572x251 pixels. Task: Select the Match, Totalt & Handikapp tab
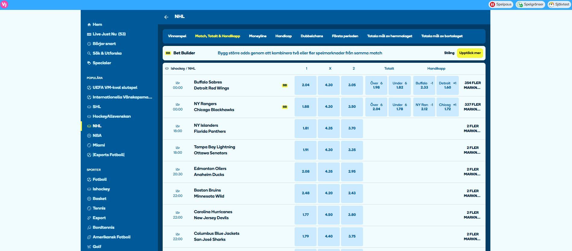[217, 36]
